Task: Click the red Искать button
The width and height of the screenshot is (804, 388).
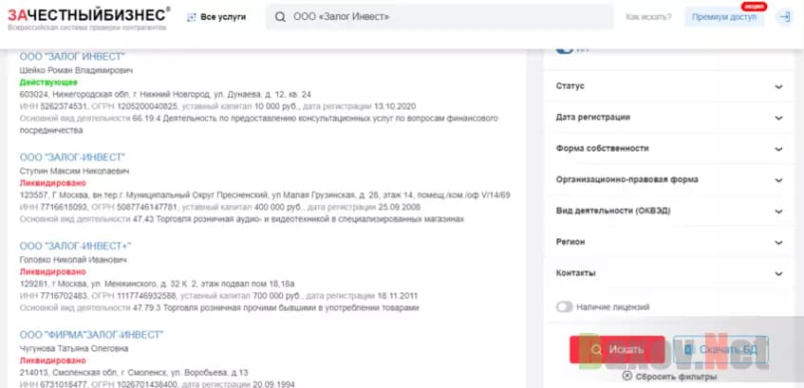Action: tap(617, 349)
